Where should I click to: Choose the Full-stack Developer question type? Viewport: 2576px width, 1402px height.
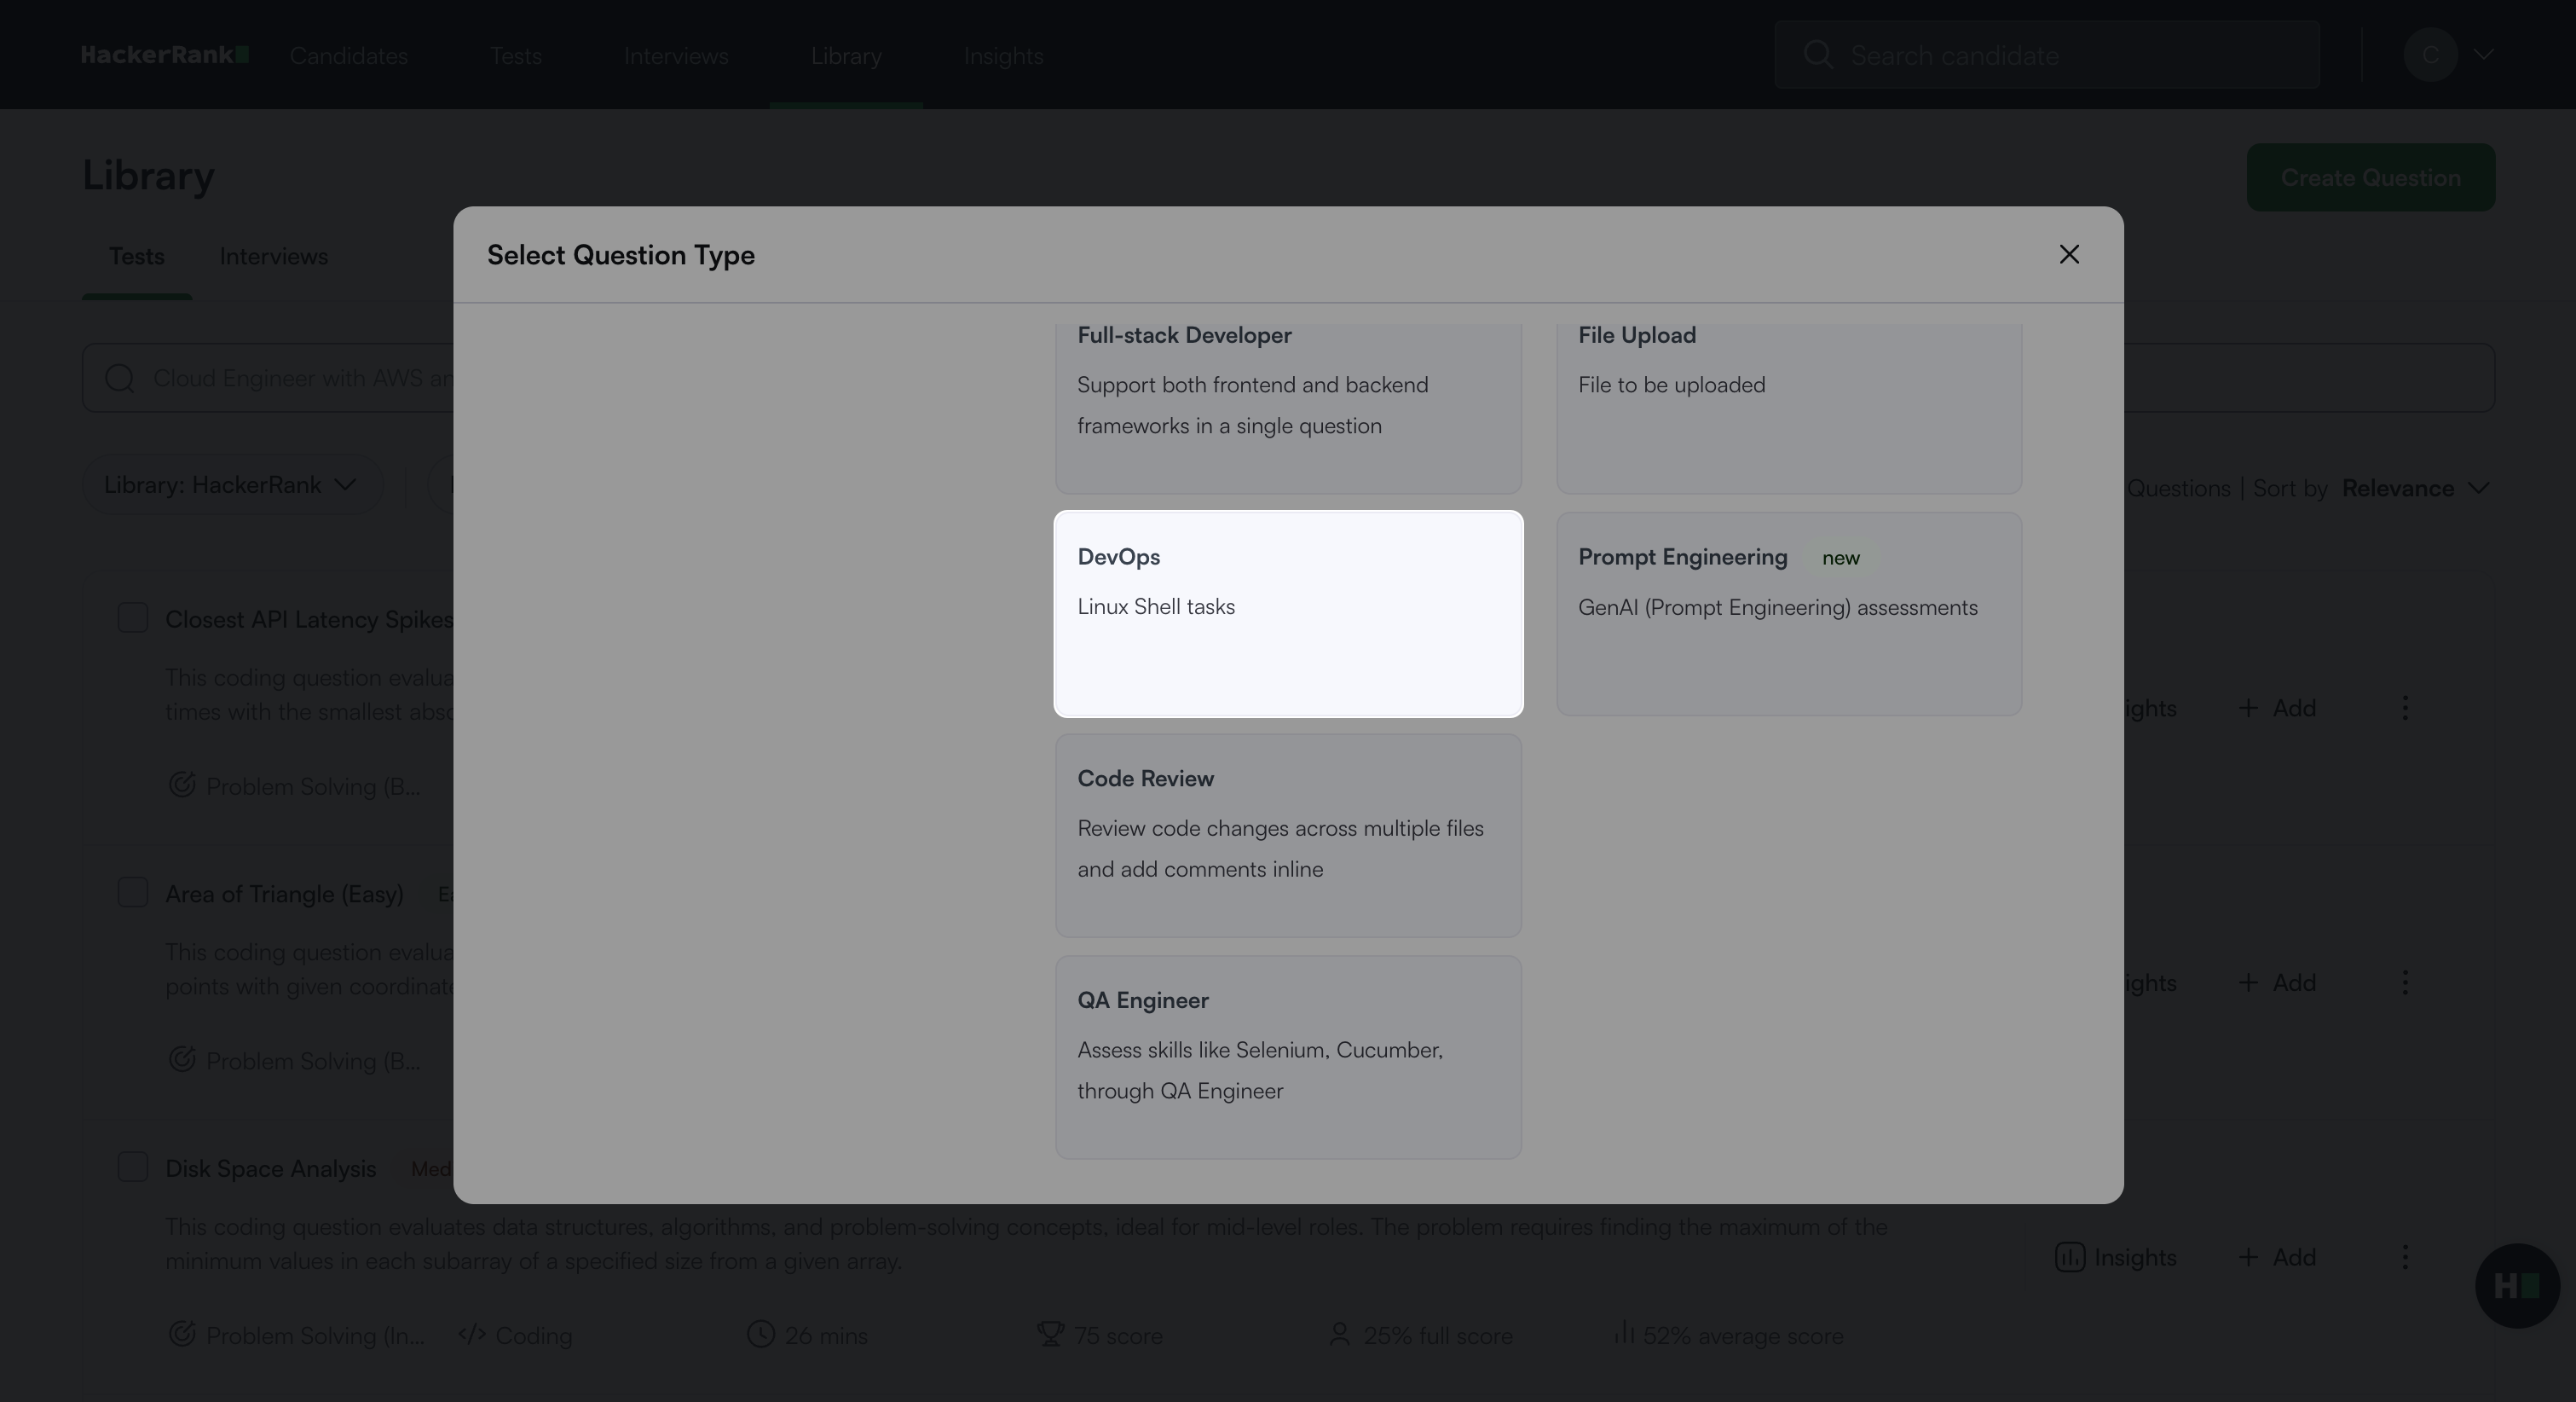(1288, 404)
